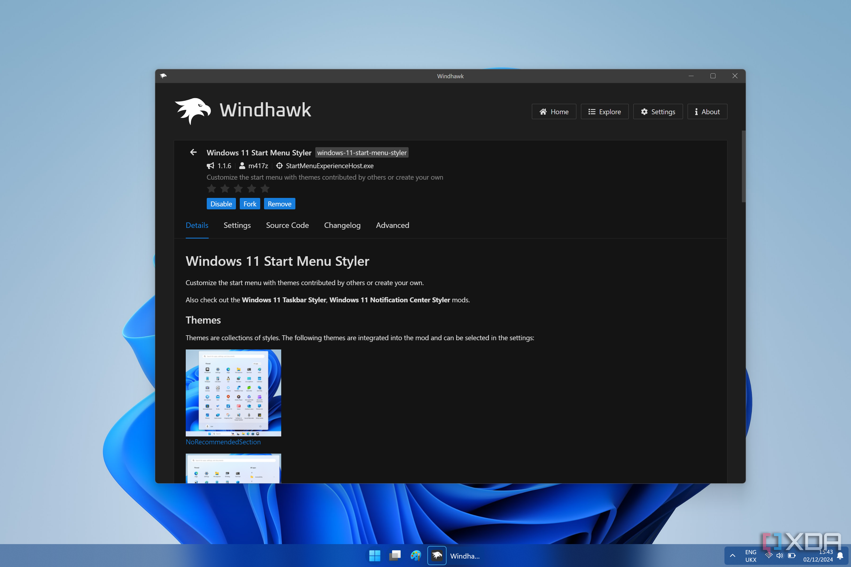Click the NoRecommendedSection theme preview thumbnail
Image resolution: width=851 pixels, height=567 pixels.
(x=233, y=393)
